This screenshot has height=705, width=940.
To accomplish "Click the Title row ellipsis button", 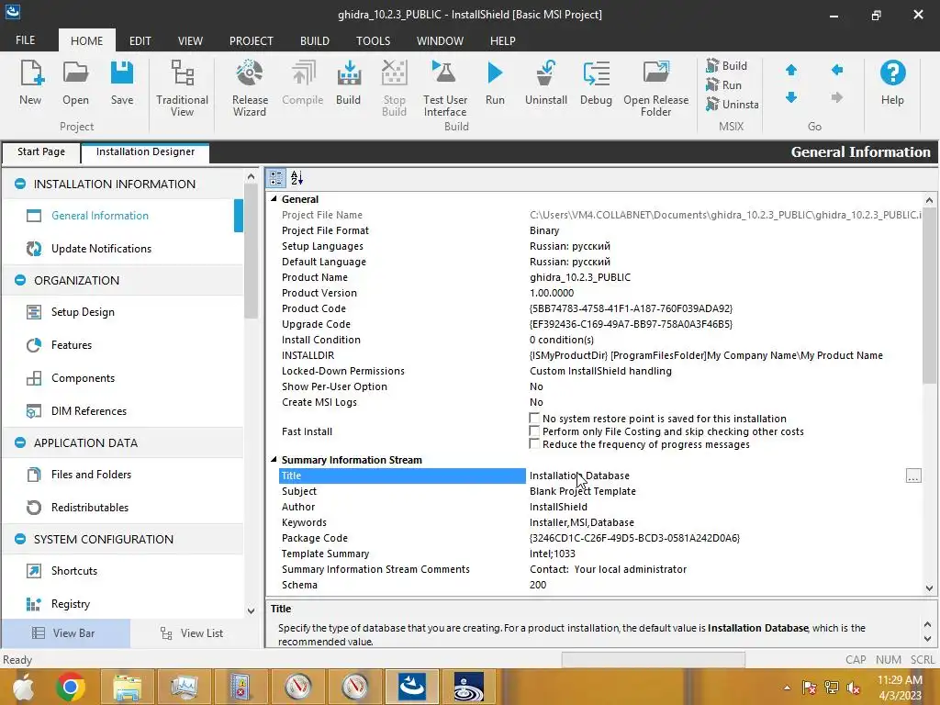I will [x=913, y=476].
